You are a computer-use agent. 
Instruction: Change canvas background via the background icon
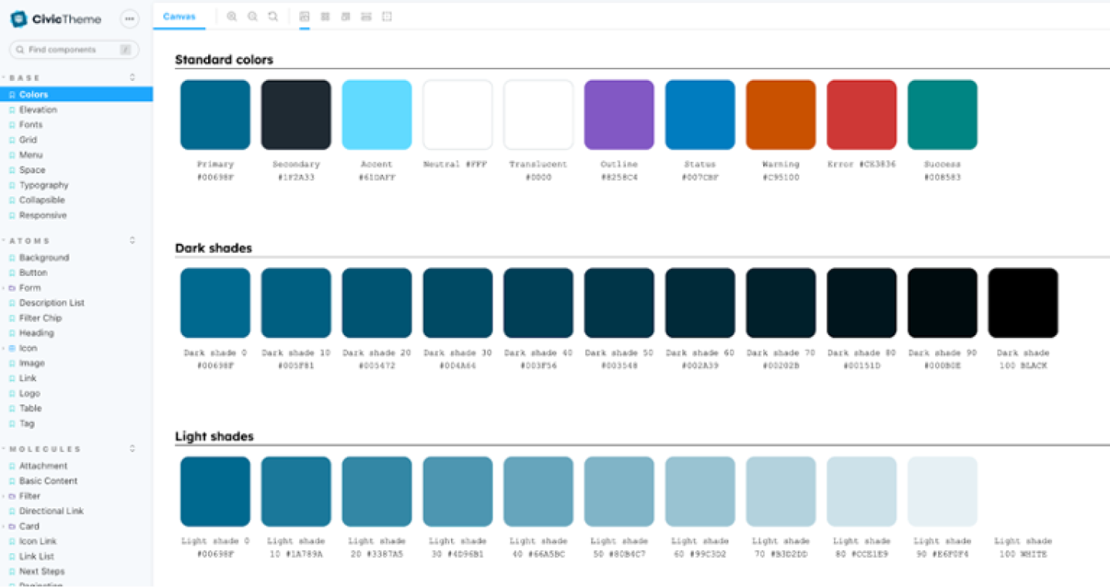point(304,15)
